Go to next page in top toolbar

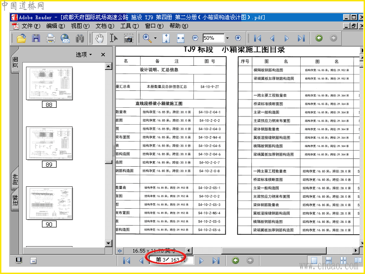tap(287, 38)
